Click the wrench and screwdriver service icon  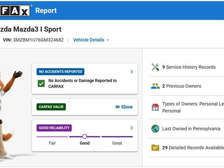[x=155, y=67]
